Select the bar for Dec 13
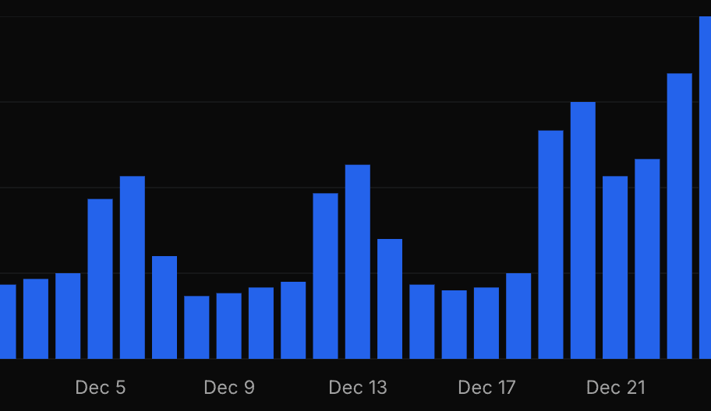The image size is (711, 411). [357, 262]
